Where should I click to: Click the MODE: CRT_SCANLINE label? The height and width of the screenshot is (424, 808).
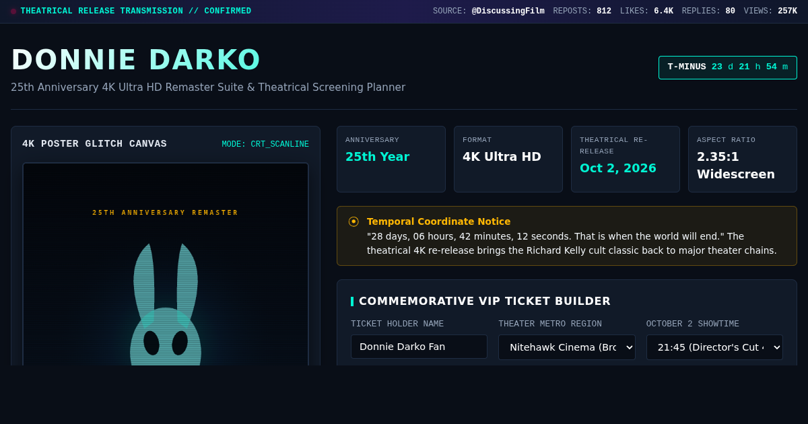[x=265, y=145]
